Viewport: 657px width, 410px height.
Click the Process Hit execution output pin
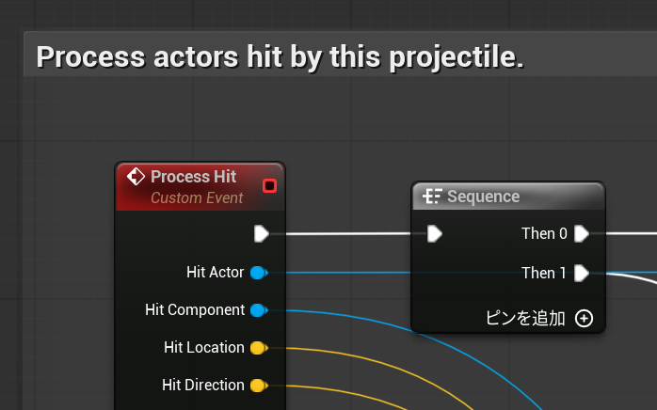[x=261, y=233]
